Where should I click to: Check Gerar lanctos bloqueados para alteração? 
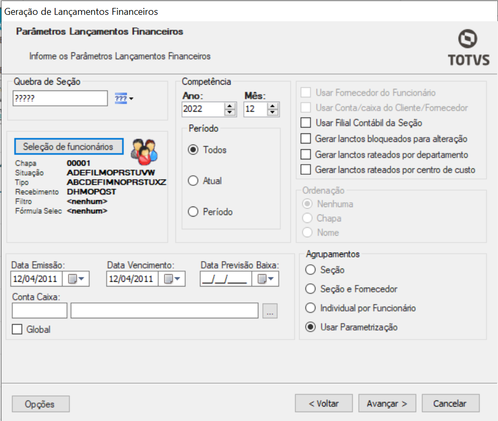[306, 138]
